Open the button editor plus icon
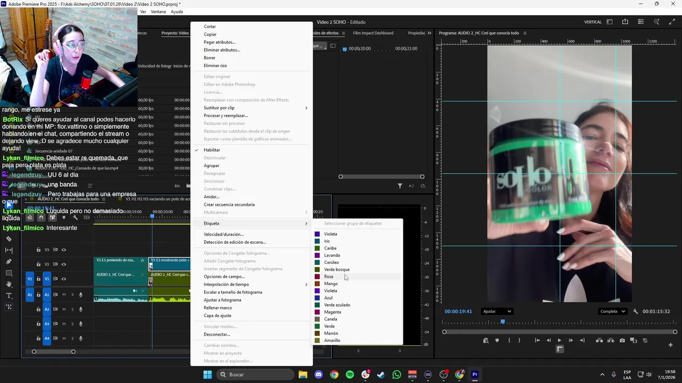 click(x=670, y=345)
